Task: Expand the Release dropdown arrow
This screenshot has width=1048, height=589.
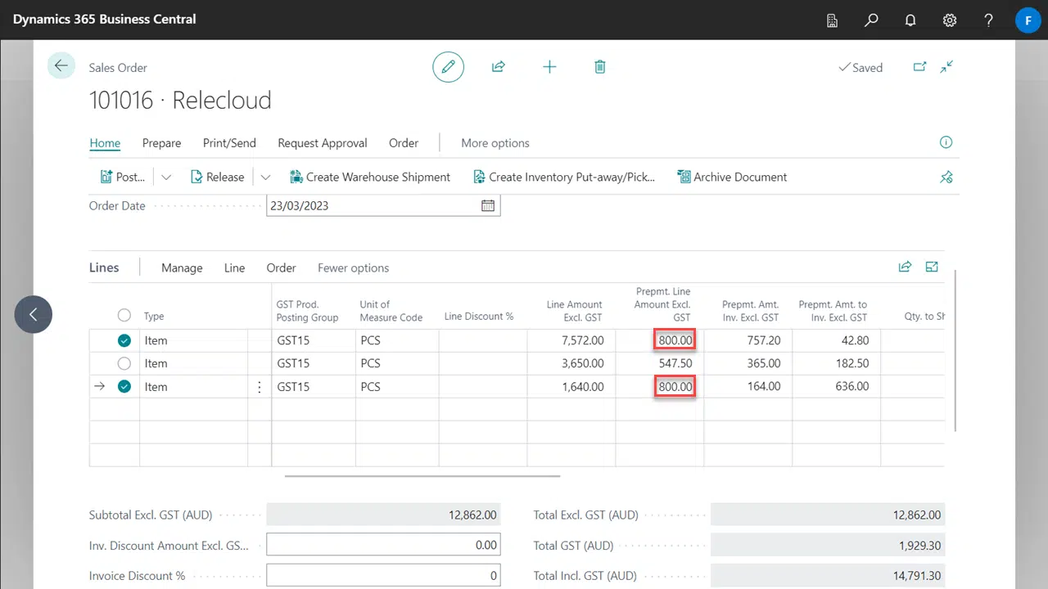Action: pyautogui.click(x=265, y=177)
